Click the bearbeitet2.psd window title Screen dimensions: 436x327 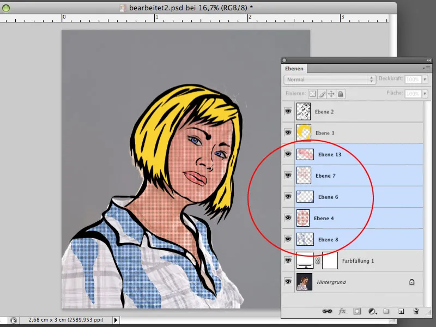pos(191,8)
